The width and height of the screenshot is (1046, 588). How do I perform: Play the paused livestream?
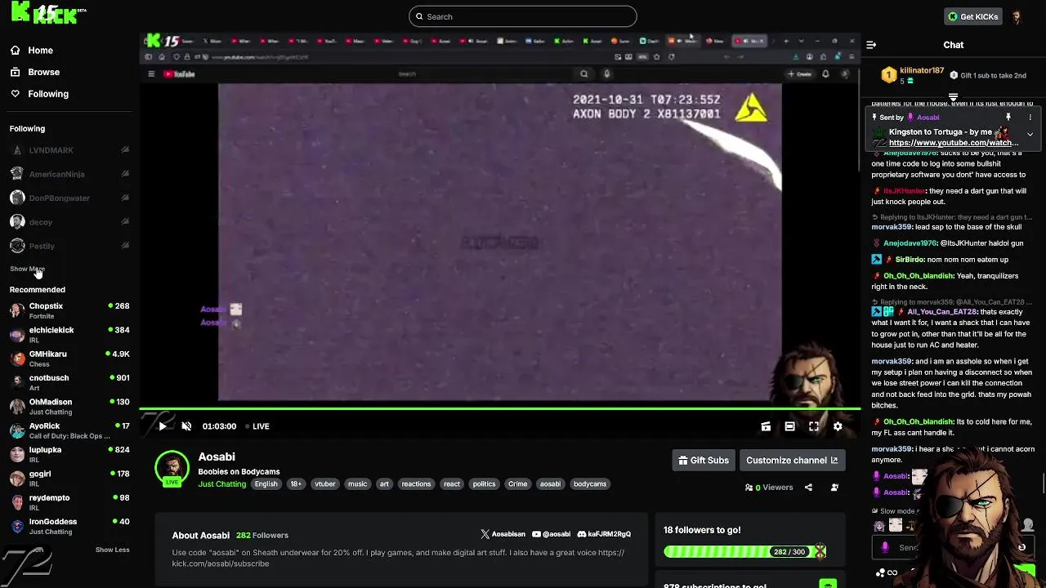(163, 426)
